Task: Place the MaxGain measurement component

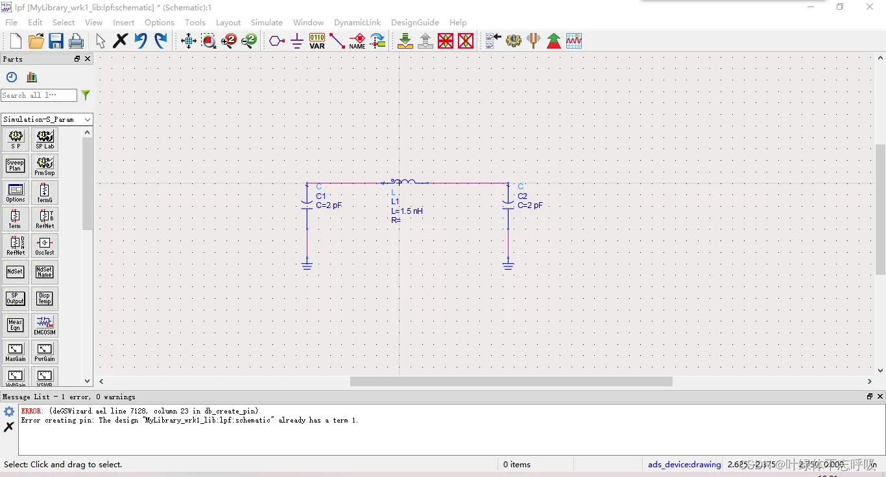Action: pos(16,352)
